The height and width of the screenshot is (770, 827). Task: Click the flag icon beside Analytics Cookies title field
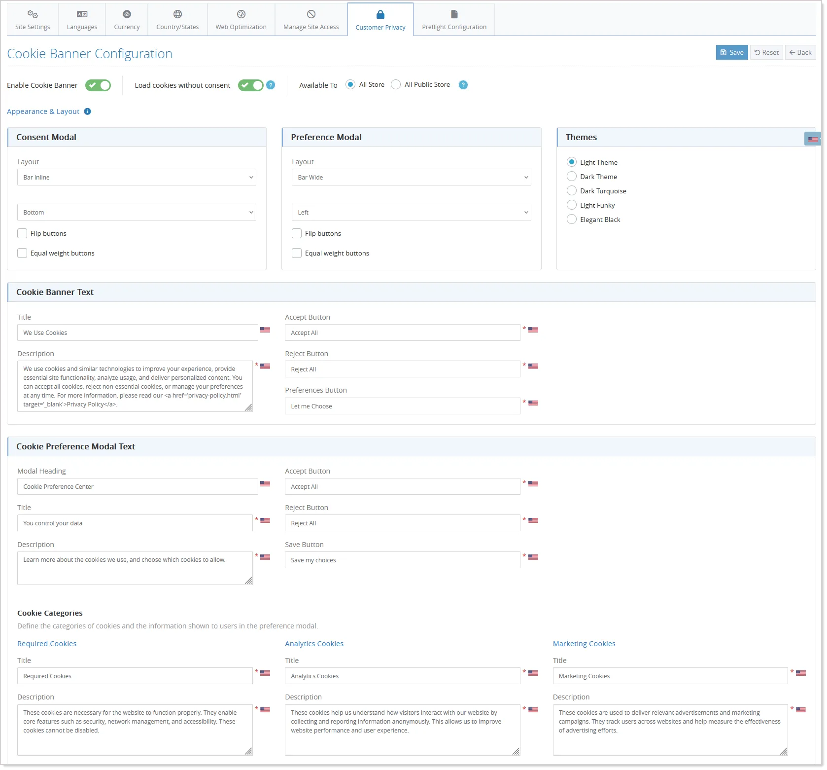(533, 673)
